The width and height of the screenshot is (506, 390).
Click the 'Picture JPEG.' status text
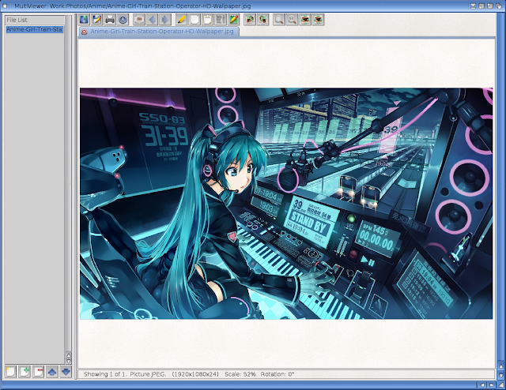pos(148,374)
